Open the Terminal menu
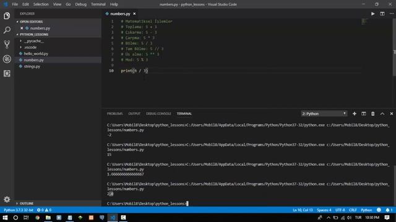Screen dimensions: 396x222 [x=98, y=4]
